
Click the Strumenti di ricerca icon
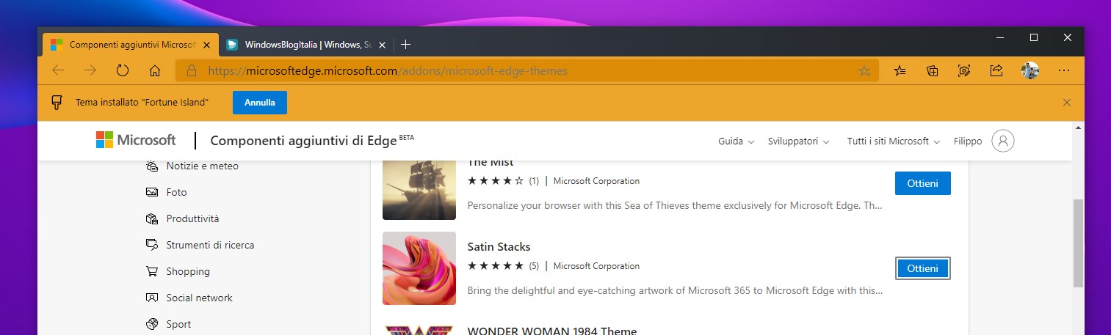(x=152, y=245)
